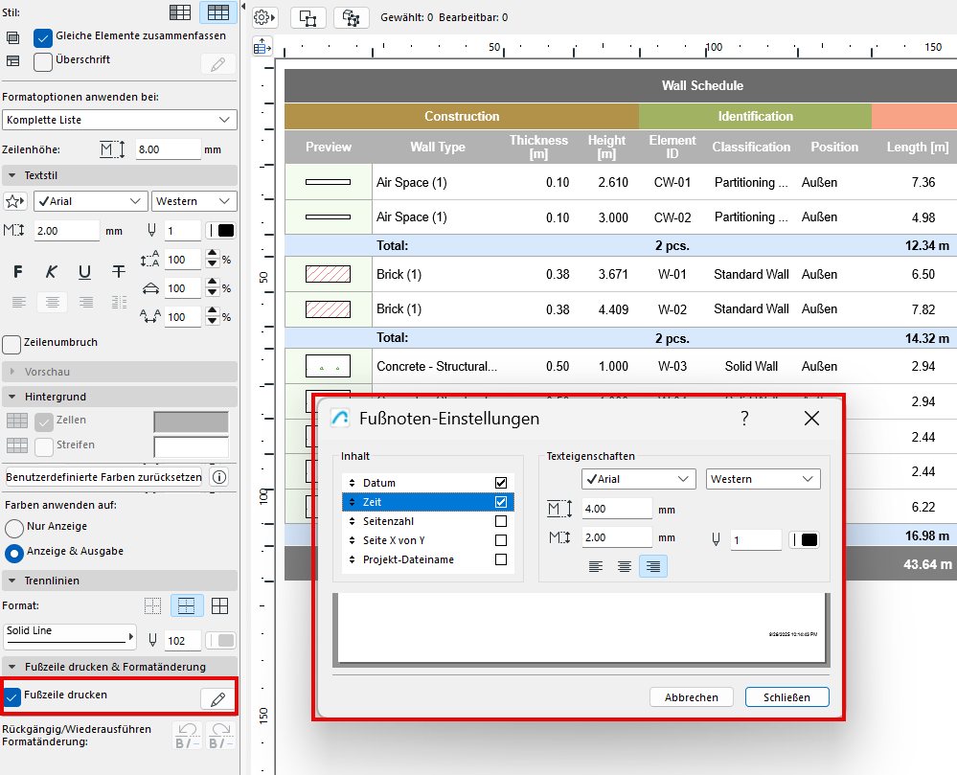Click the underline U formatting icon
This screenshot has height=775, width=957.
coord(84,272)
